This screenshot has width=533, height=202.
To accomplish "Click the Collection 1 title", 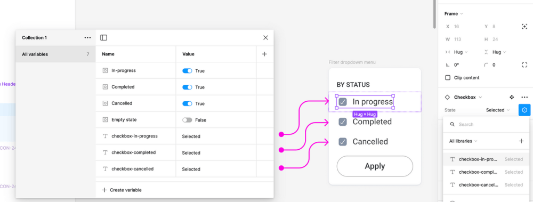I will [34, 38].
